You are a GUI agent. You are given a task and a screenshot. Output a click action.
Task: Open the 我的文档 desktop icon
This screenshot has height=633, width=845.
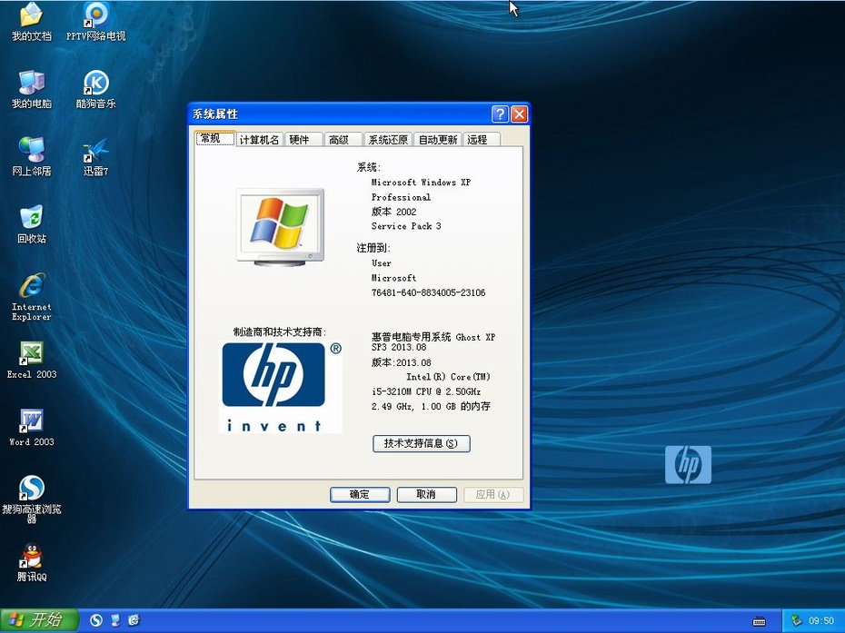coord(31,22)
